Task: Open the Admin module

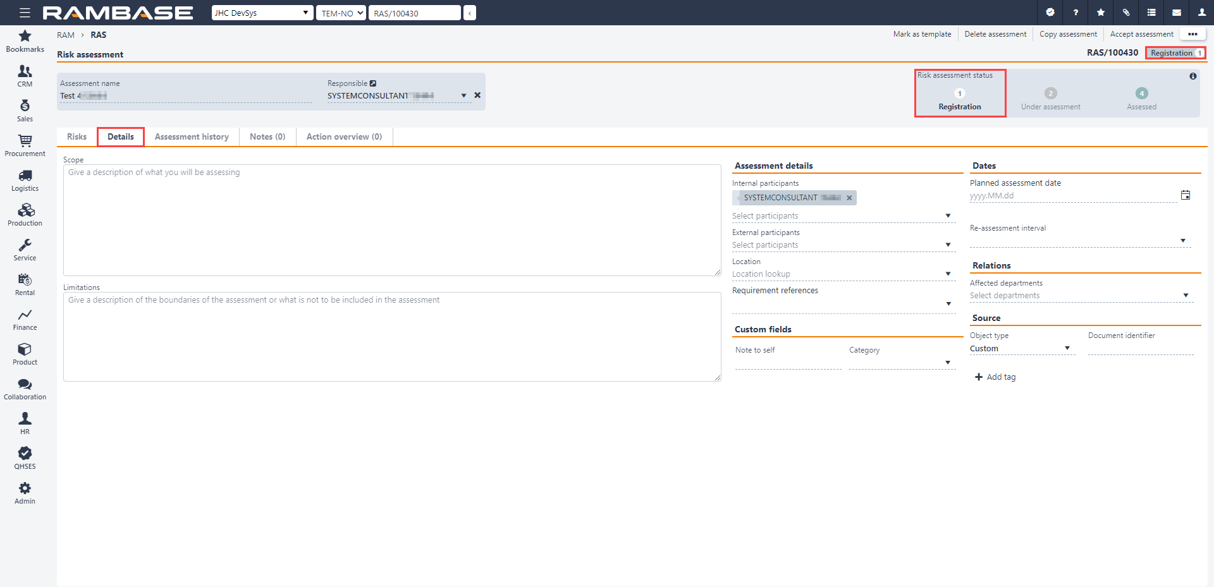Action: (x=25, y=492)
